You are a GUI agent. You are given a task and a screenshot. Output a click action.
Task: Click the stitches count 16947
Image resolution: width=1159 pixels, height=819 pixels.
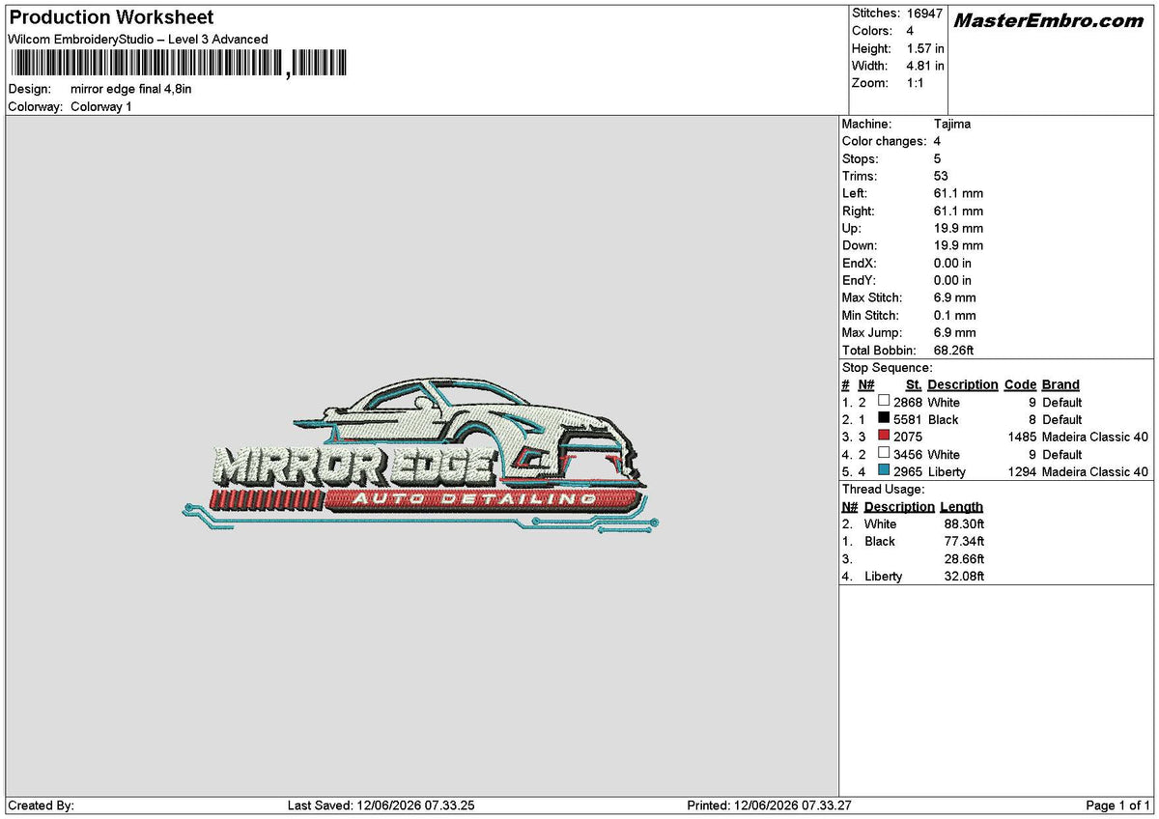(924, 14)
